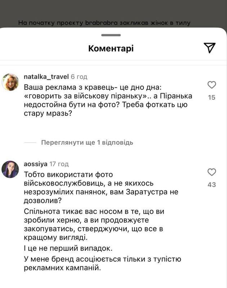Tap the "17 год" timestamp
Viewport: 227px width, 288px height.
coord(59,164)
